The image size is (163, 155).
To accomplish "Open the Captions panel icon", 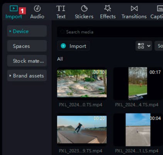I will click(160, 8).
